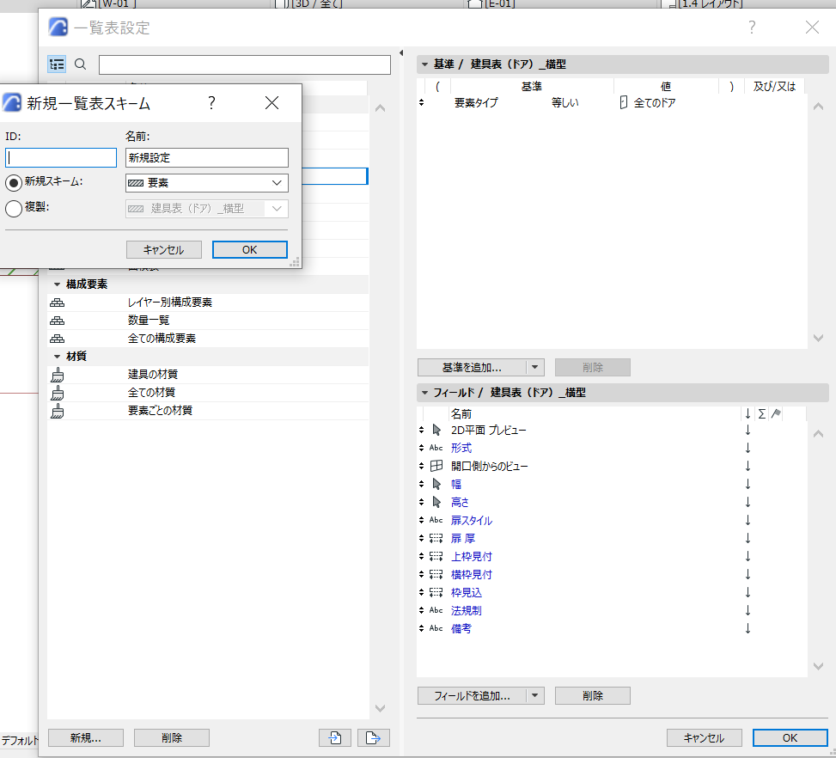Collapse the 材質 group
The width and height of the screenshot is (836, 758).
57,357
